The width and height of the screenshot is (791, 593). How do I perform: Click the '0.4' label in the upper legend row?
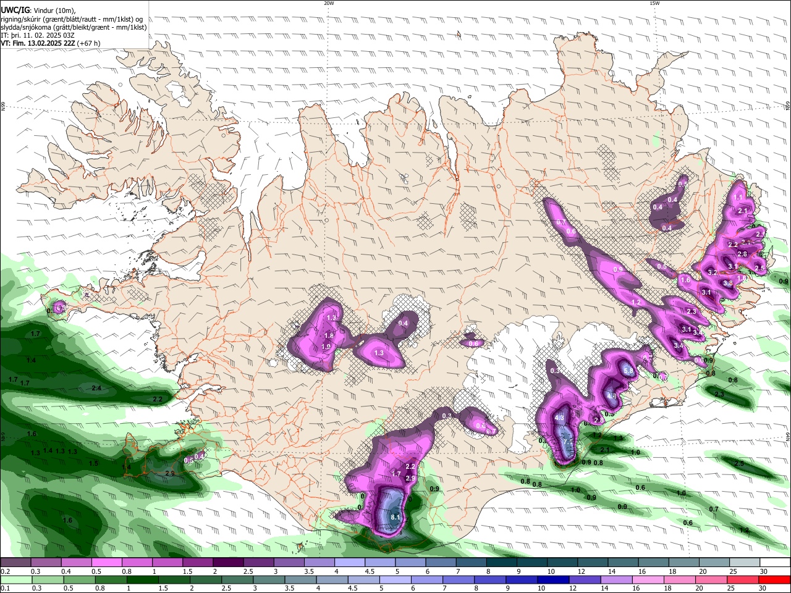pyautogui.click(x=66, y=571)
